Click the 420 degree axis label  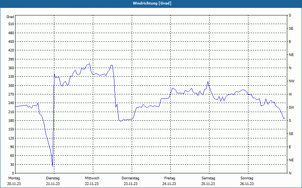coord(11,50)
